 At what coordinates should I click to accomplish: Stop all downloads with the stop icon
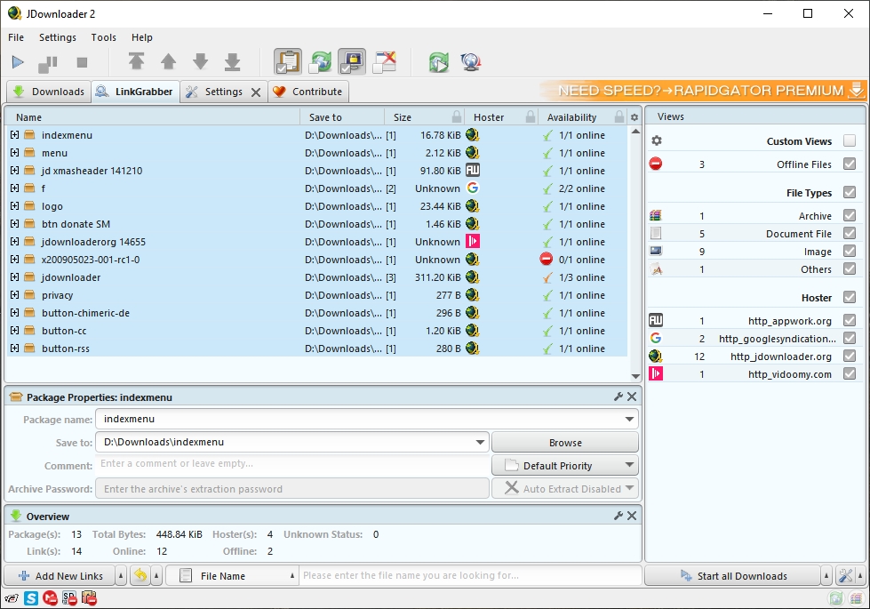[82, 62]
